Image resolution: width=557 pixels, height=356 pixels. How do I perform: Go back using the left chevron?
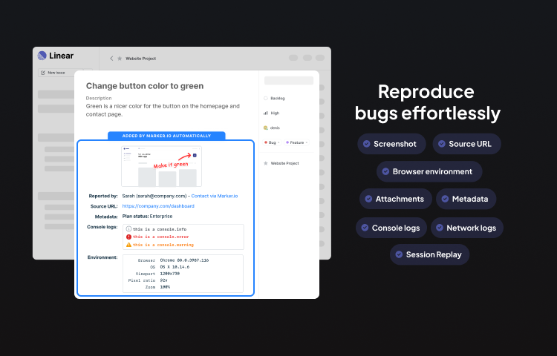[x=111, y=59]
